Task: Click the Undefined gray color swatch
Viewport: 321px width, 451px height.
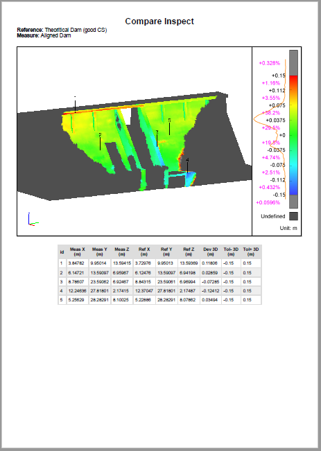Action: pyautogui.click(x=293, y=216)
